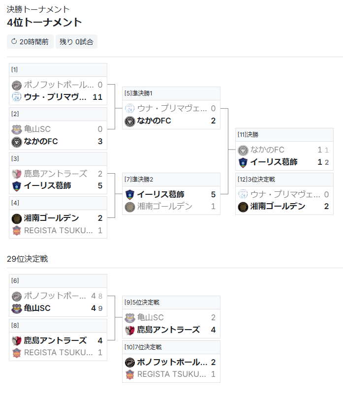Open the [12]3位決定戦 match header
This screenshot has height=397, width=343.
[284, 180]
